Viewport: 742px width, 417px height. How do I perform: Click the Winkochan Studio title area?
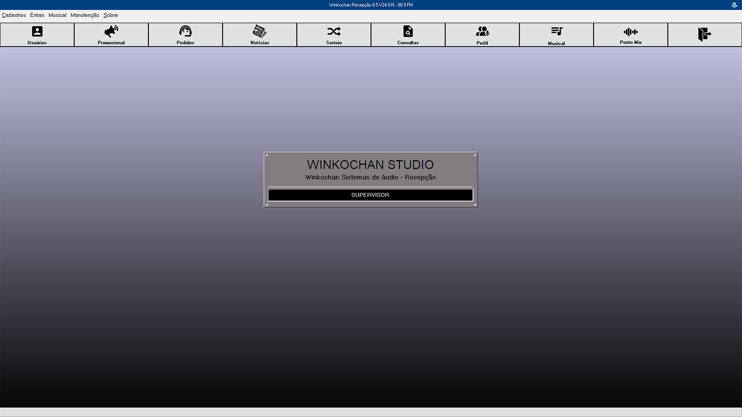371,164
